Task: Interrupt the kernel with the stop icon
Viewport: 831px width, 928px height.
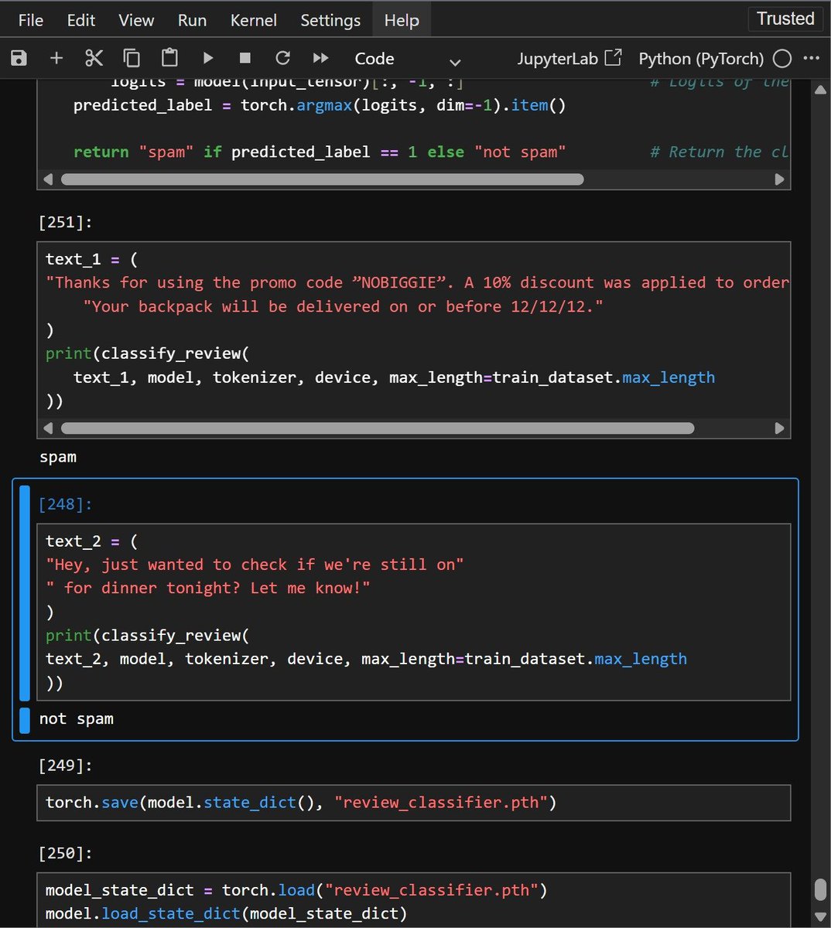Action: pyautogui.click(x=245, y=58)
